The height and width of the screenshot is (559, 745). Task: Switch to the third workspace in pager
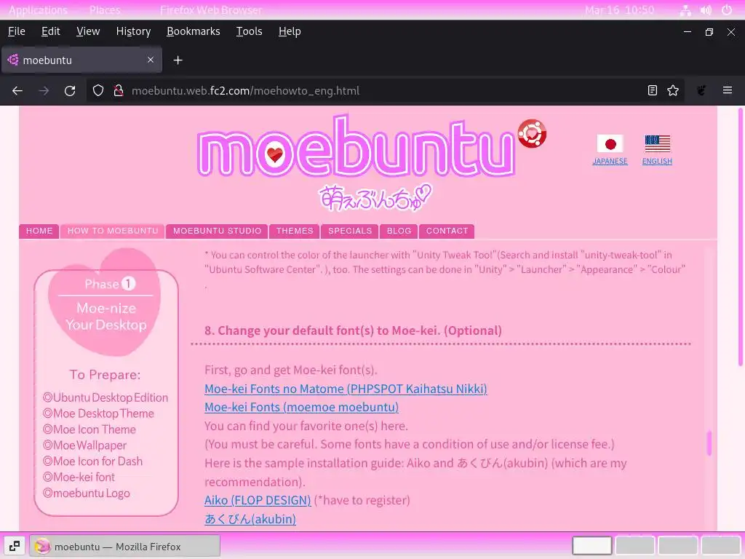click(677, 546)
